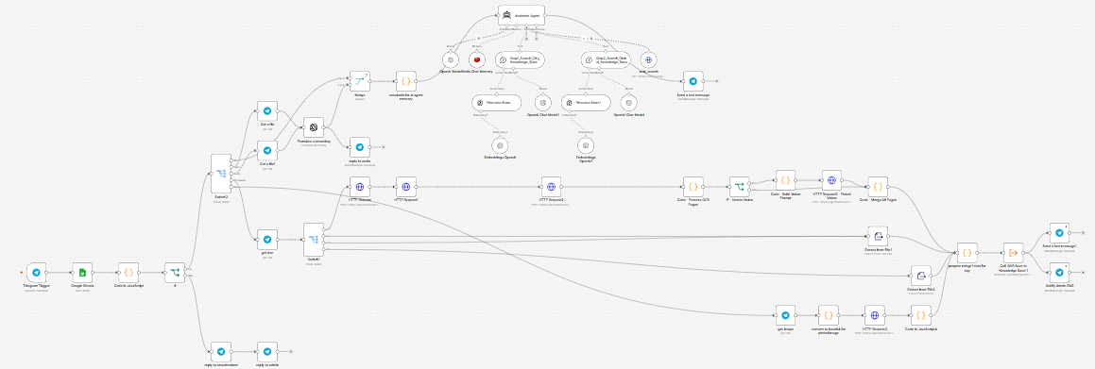Click the Merge node
This screenshot has height=369, width=1095.
[360, 80]
